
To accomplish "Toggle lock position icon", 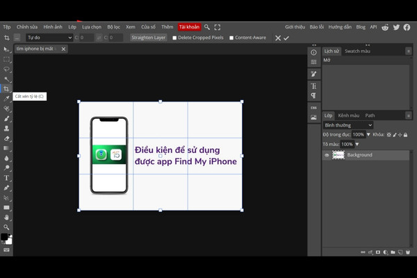I will point(400,135).
